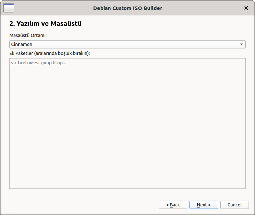This screenshot has height=215, width=255.
Task: Click the window menu icon in title bar
Action: (x=9, y=8)
